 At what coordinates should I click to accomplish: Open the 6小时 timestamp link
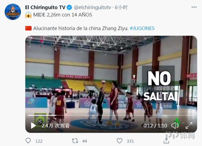click(x=121, y=7)
